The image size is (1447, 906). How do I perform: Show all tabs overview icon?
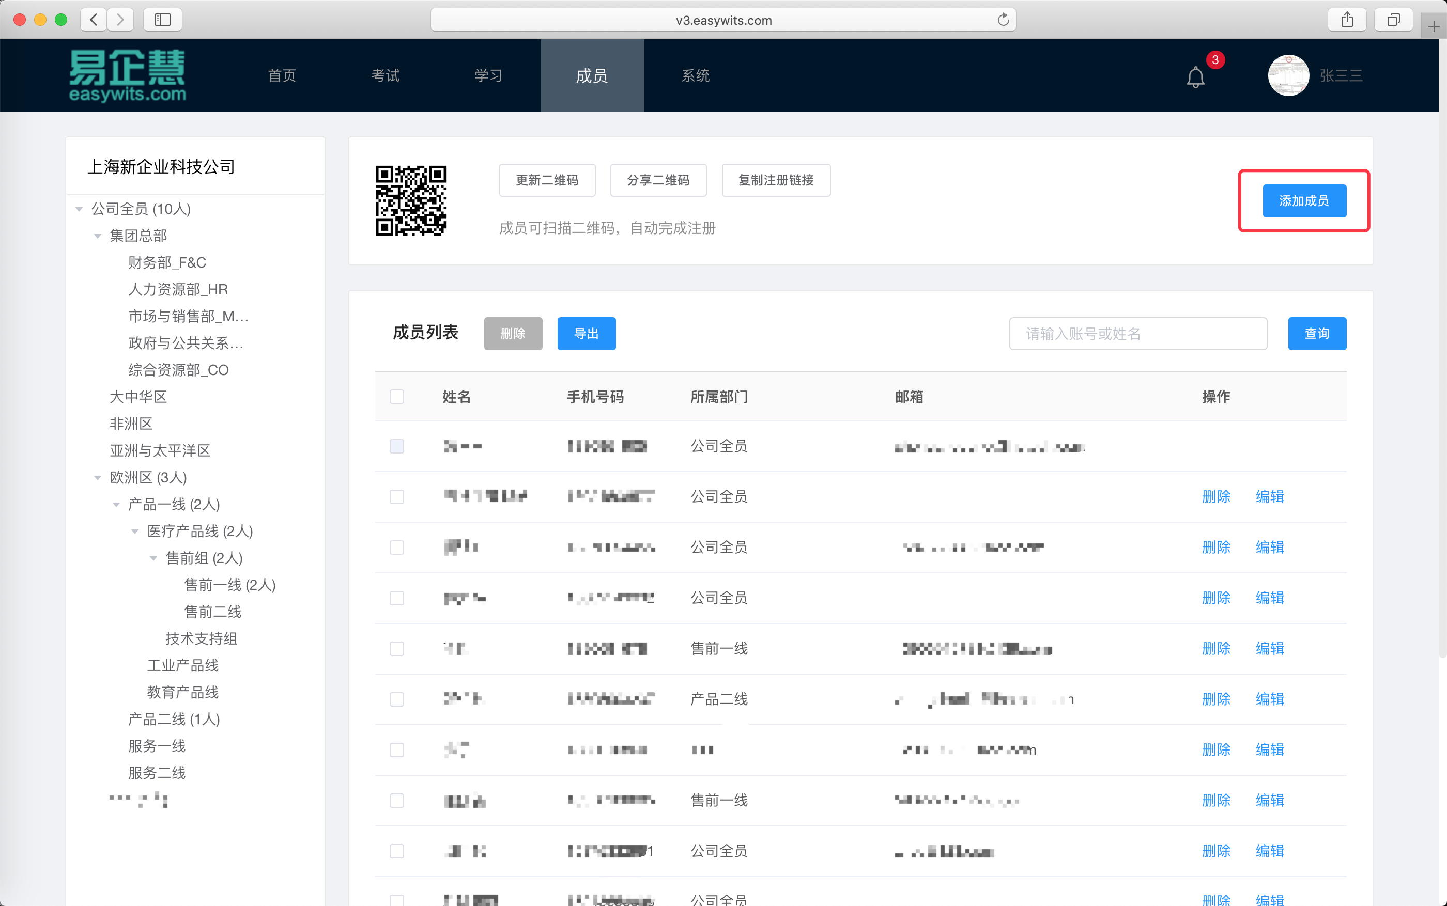1393,20
